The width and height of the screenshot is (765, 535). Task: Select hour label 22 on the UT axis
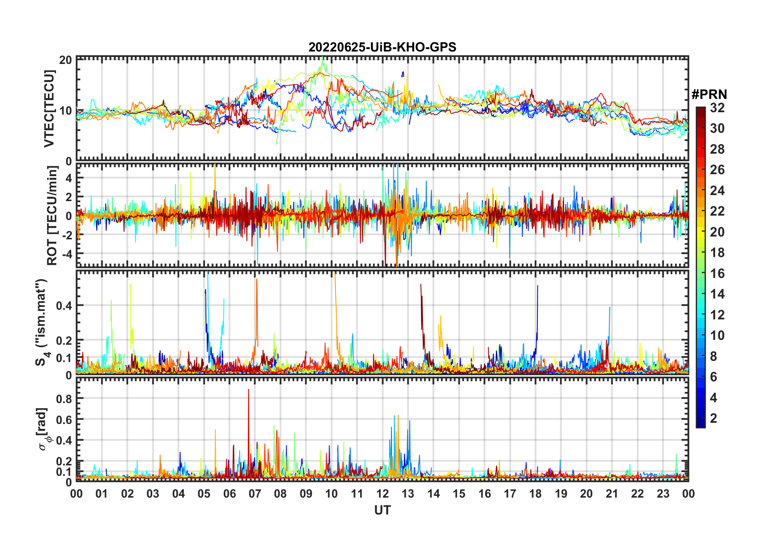point(637,494)
